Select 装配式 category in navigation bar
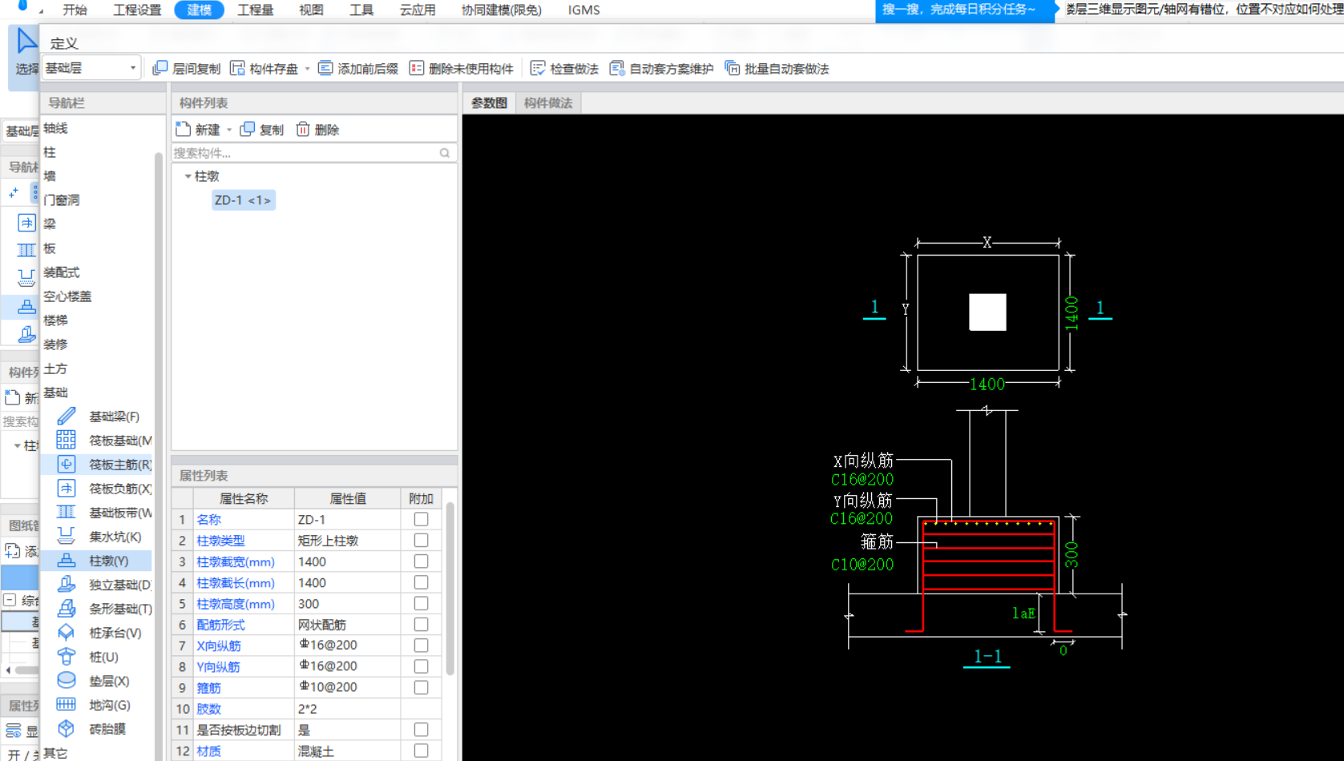1344x761 pixels. [x=62, y=272]
